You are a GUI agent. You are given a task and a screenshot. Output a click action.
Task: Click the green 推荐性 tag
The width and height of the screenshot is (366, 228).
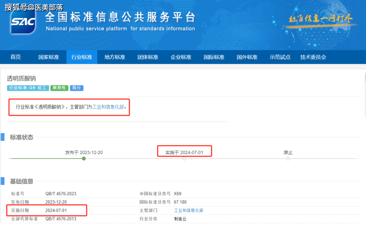pos(59,88)
